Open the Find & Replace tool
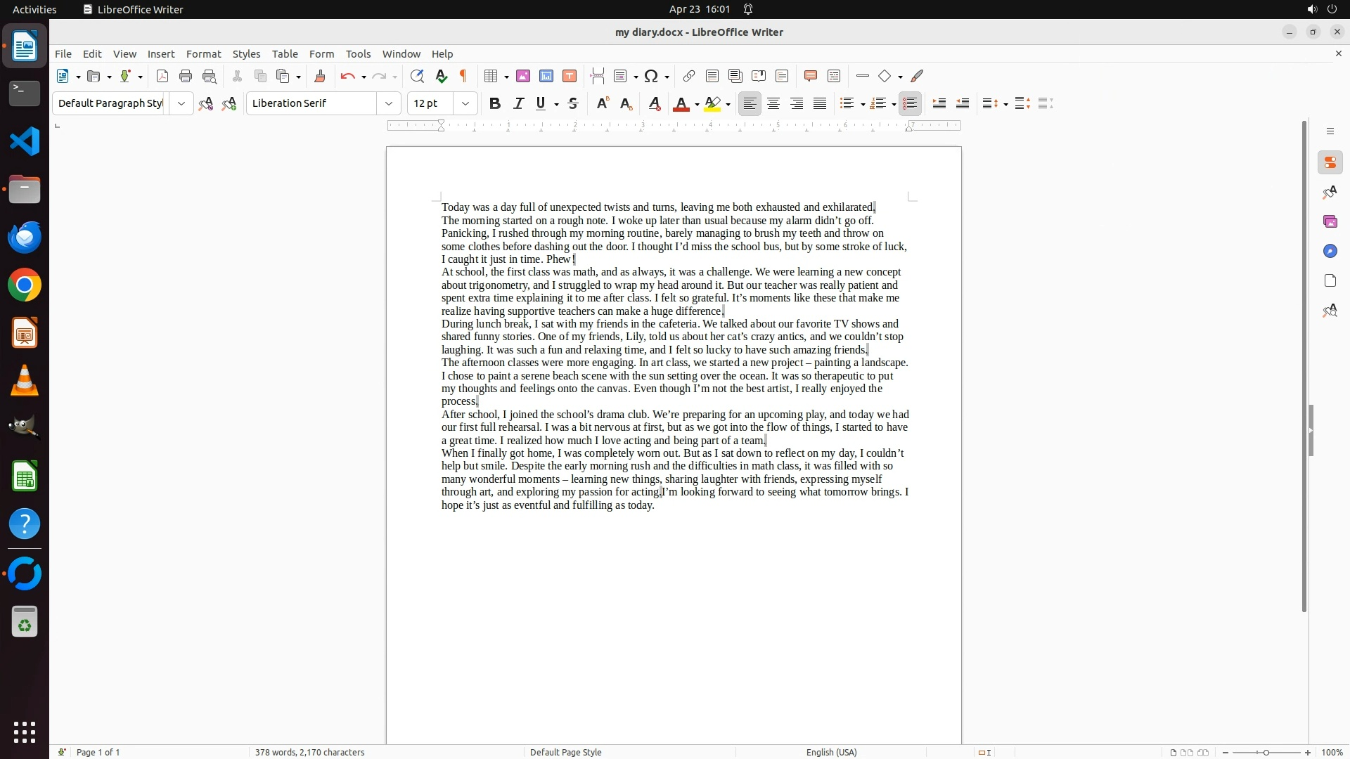This screenshot has height=759, width=1350. [417, 77]
